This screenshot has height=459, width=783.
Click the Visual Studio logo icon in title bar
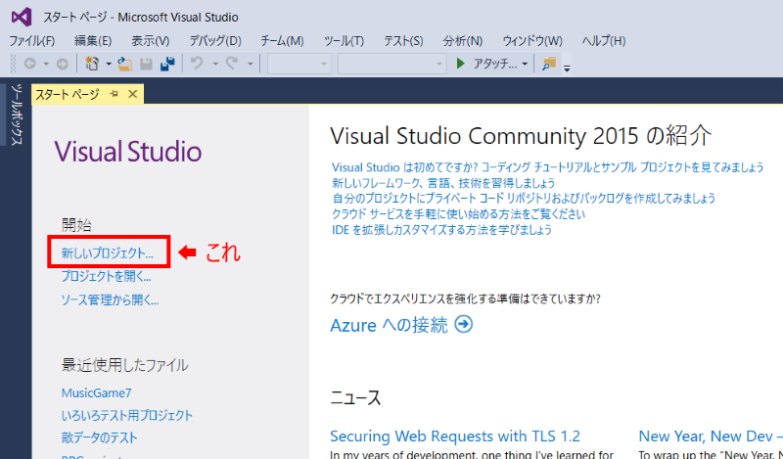pos(22,17)
